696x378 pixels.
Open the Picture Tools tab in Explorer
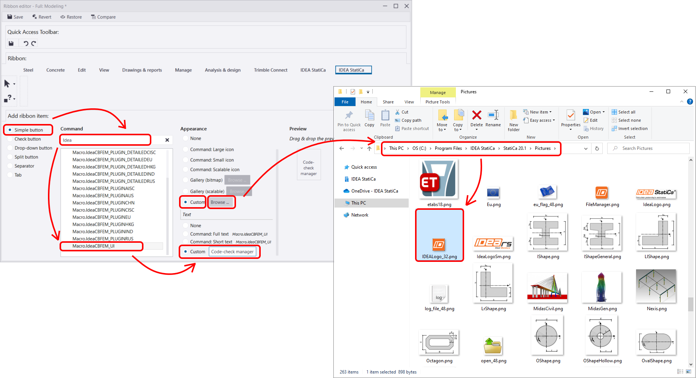438,102
